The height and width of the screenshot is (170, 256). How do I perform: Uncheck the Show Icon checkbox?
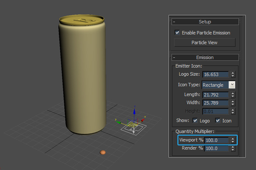click(218, 120)
